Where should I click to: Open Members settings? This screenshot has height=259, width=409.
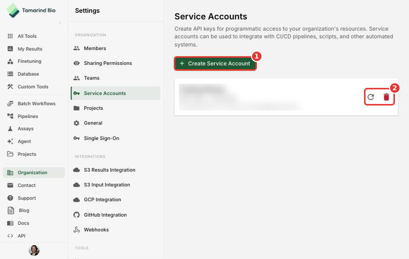pos(116,48)
